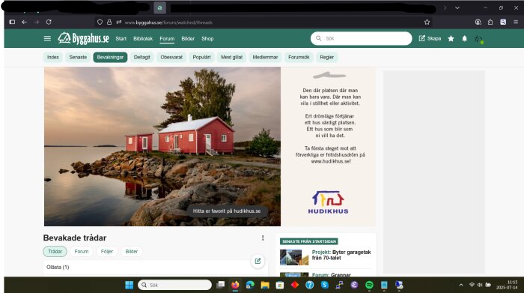Bookmark this page with star icon
The width and height of the screenshot is (524, 293).
(x=427, y=22)
